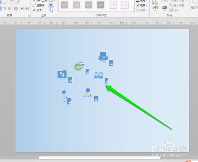Apply the second shape style thumbnail
The height and width of the screenshot is (162, 198).
coord(76,5)
